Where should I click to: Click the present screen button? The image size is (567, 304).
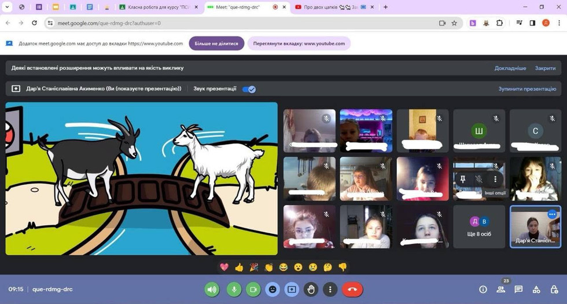292,290
